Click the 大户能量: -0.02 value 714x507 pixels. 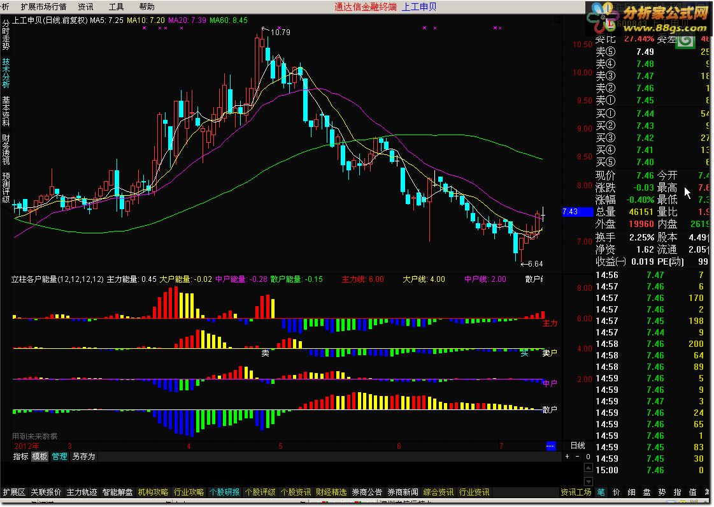coord(185,279)
